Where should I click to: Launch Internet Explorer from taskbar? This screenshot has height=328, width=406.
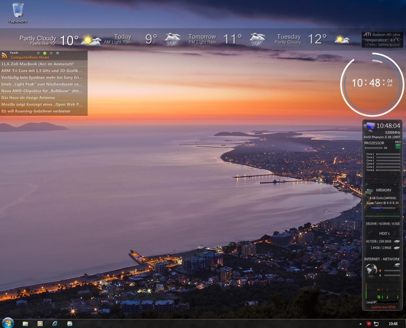click(55, 324)
